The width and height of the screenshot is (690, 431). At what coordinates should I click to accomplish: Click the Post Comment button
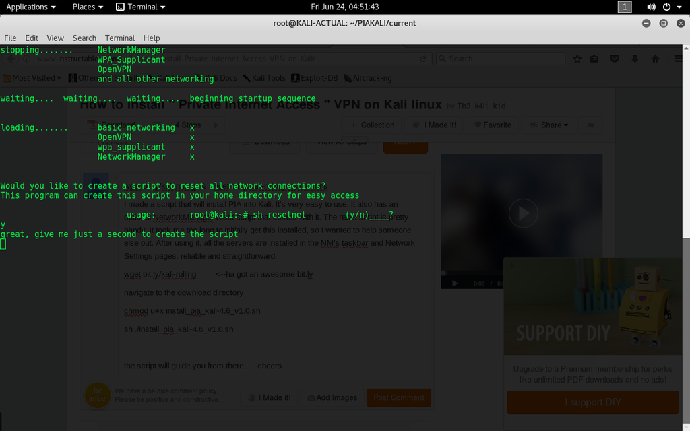click(x=399, y=397)
